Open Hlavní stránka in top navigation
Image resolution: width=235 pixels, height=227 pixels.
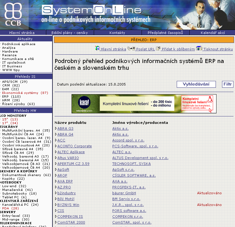pos(22,32)
